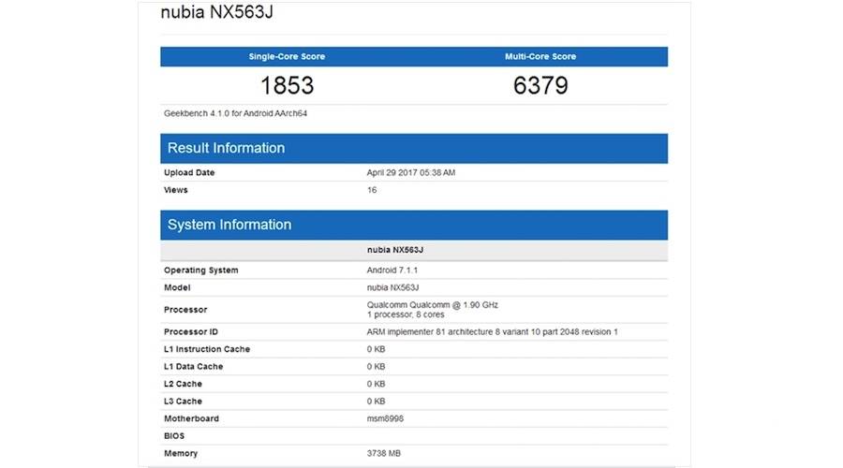The image size is (843, 468).
Task: Select the Single-Core Score header
Action: 287,56
